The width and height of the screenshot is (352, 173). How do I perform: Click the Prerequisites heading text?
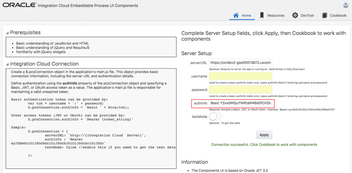point(25,33)
